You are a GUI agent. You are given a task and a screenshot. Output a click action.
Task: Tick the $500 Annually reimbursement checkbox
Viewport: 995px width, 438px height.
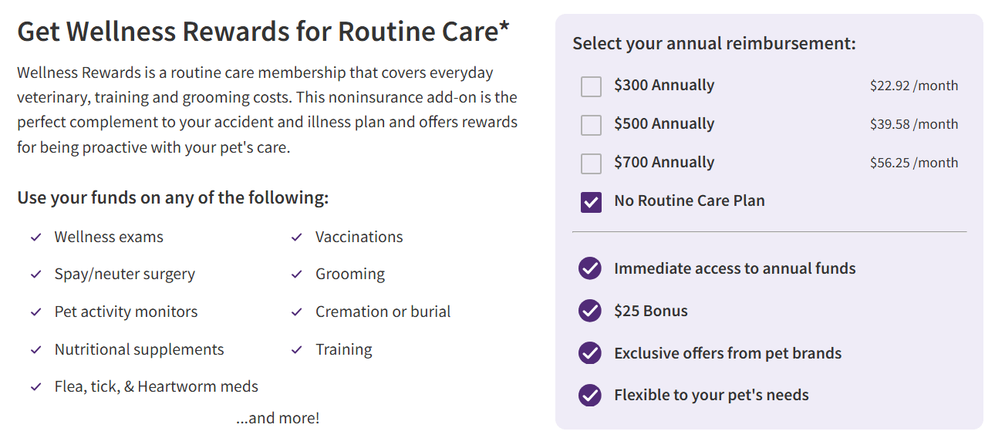pos(591,125)
